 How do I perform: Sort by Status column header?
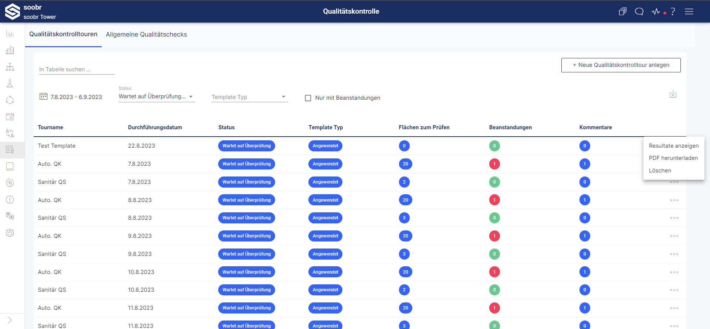(x=226, y=127)
